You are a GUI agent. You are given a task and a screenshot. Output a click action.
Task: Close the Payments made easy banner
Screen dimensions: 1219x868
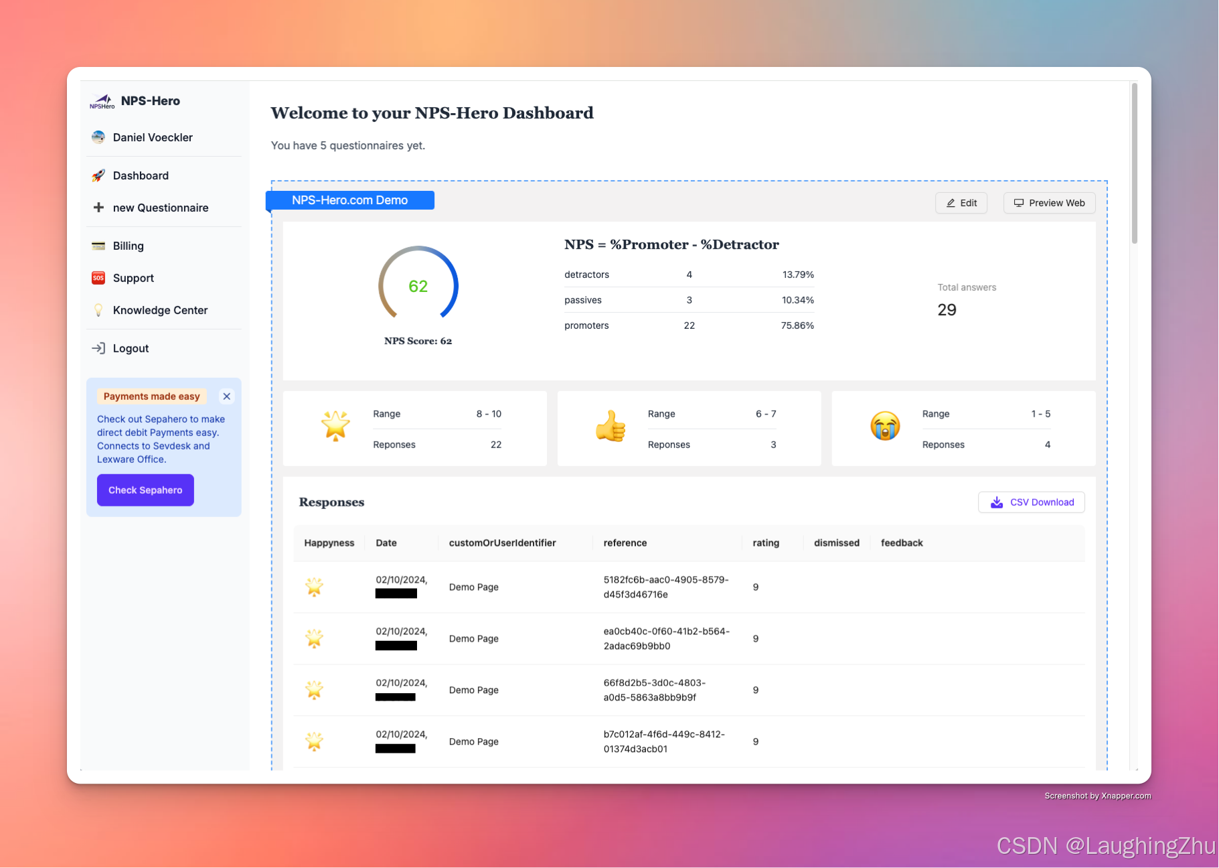pos(227,396)
